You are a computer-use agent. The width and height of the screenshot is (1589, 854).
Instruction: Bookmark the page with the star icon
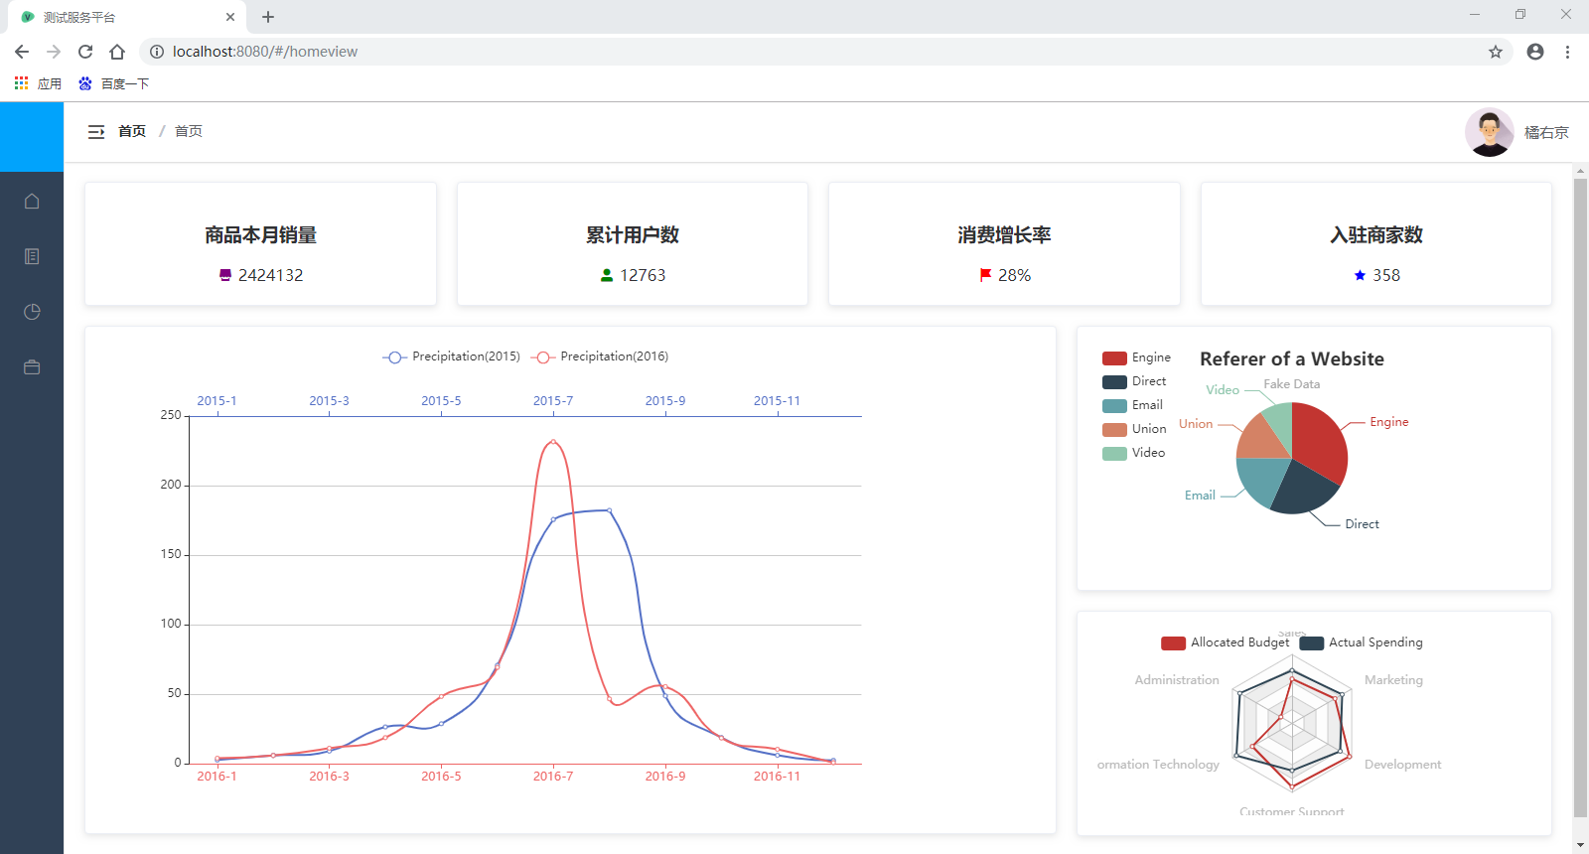1496,52
